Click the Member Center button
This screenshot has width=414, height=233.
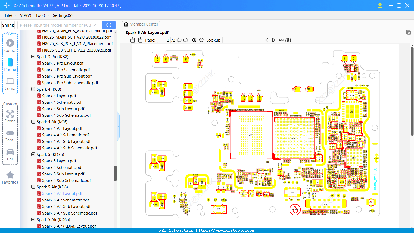(x=141, y=24)
